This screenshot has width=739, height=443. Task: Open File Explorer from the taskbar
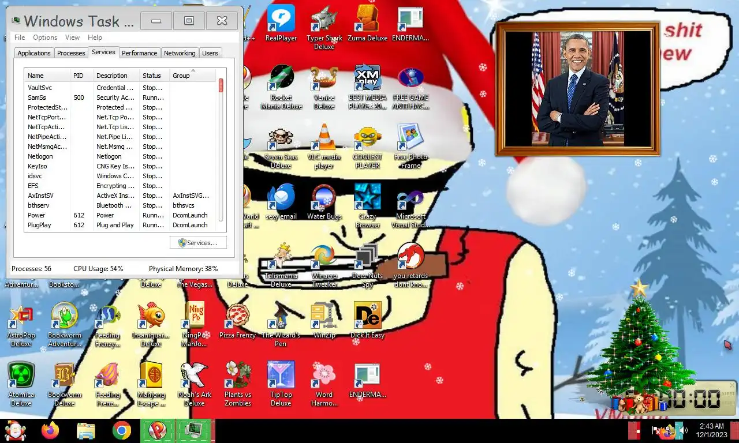[86, 430]
